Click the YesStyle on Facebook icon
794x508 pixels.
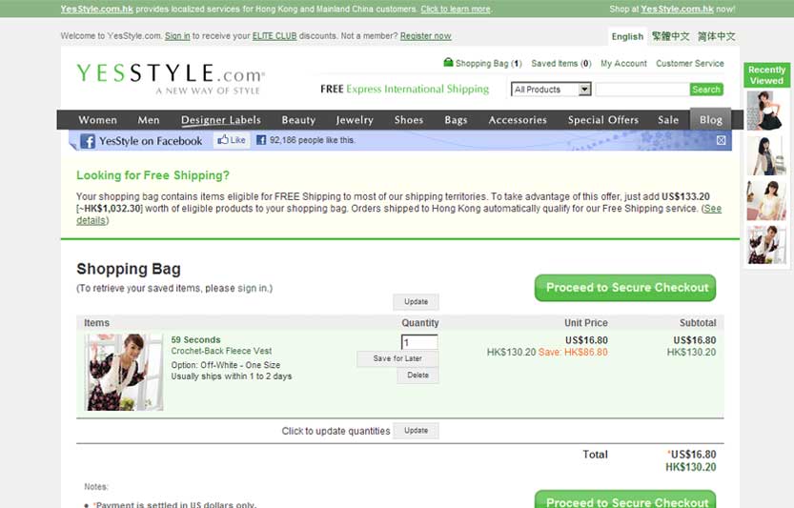(88, 141)
